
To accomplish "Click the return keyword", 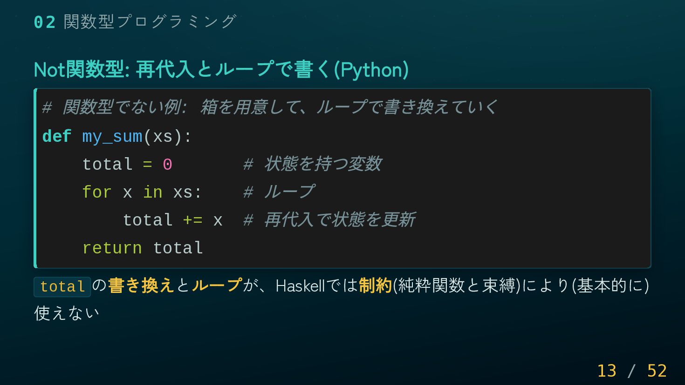I will [112, 248].
